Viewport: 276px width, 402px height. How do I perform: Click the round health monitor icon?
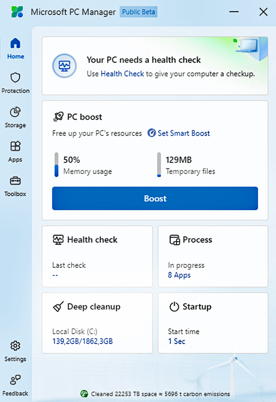[64, 66]
